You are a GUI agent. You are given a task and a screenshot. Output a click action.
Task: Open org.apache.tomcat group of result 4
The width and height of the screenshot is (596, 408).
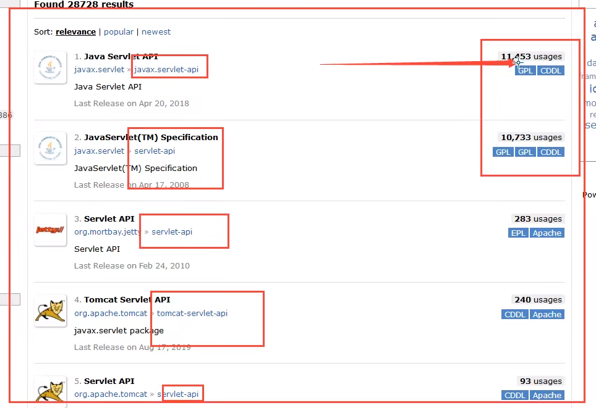tap(111, 313)
